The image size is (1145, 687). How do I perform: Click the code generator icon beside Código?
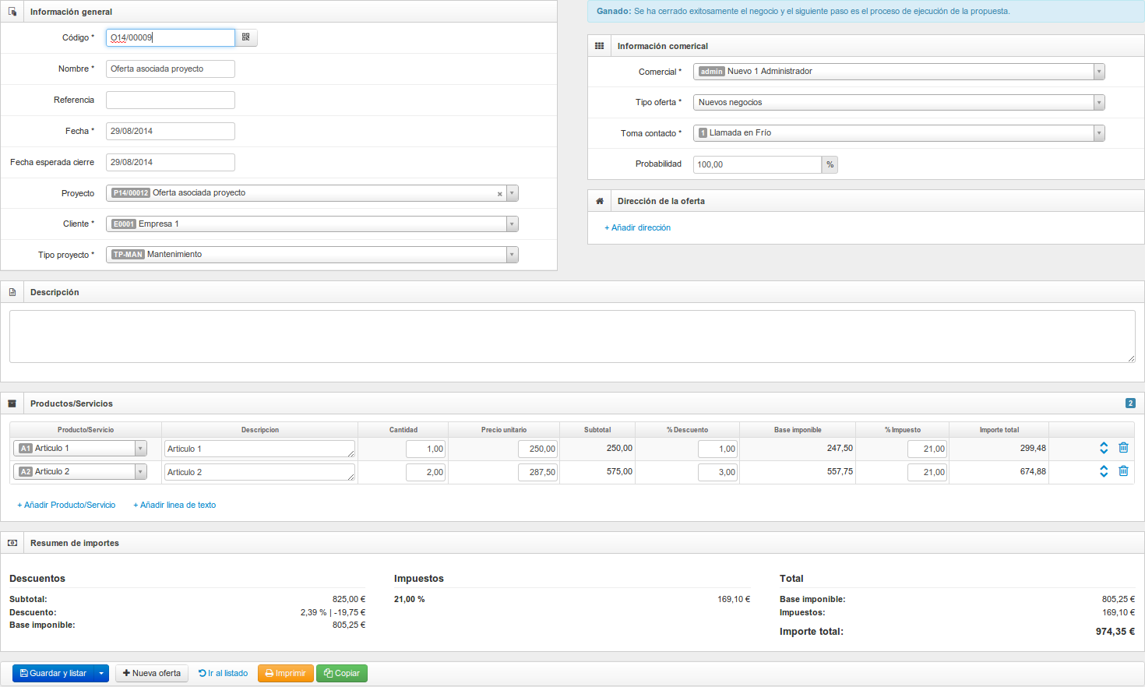[246, 37]
